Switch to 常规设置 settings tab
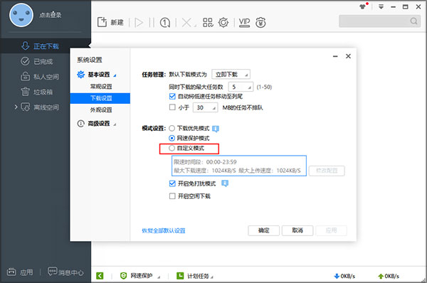The height and width of the screenshot is (283, 427). tap(101, 87)
